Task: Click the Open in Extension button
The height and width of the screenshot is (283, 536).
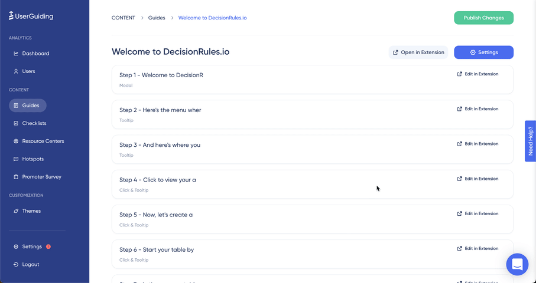Action: tap(418, 52)
